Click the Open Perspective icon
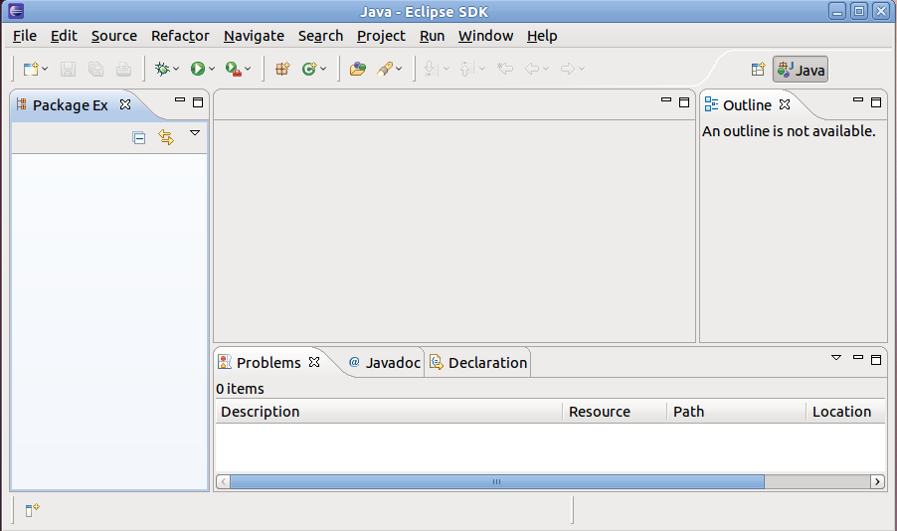Screen dimensions: 897x531 [758, 70]
